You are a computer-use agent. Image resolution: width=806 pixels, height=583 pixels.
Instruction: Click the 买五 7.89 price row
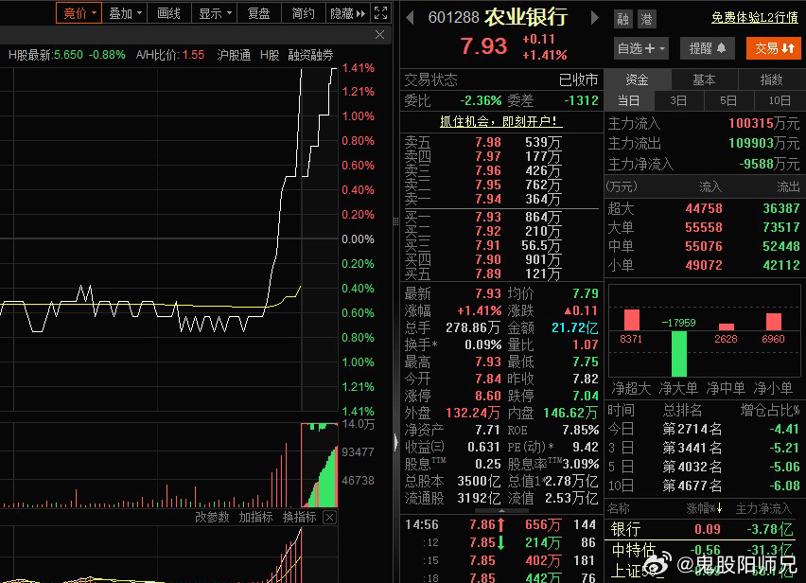click(501, 274)
